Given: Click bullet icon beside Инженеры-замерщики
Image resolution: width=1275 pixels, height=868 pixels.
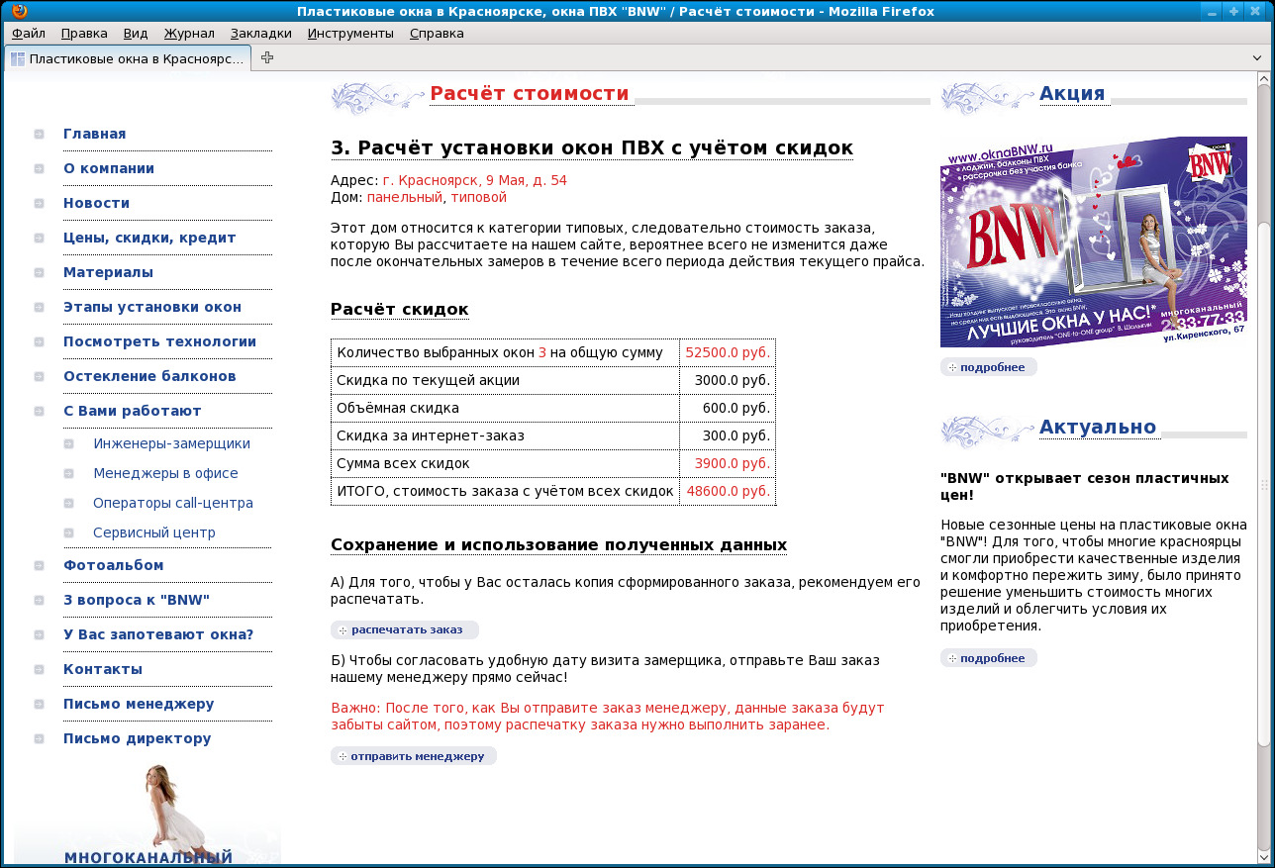Looking at the screenshot, I should [69, 444].
